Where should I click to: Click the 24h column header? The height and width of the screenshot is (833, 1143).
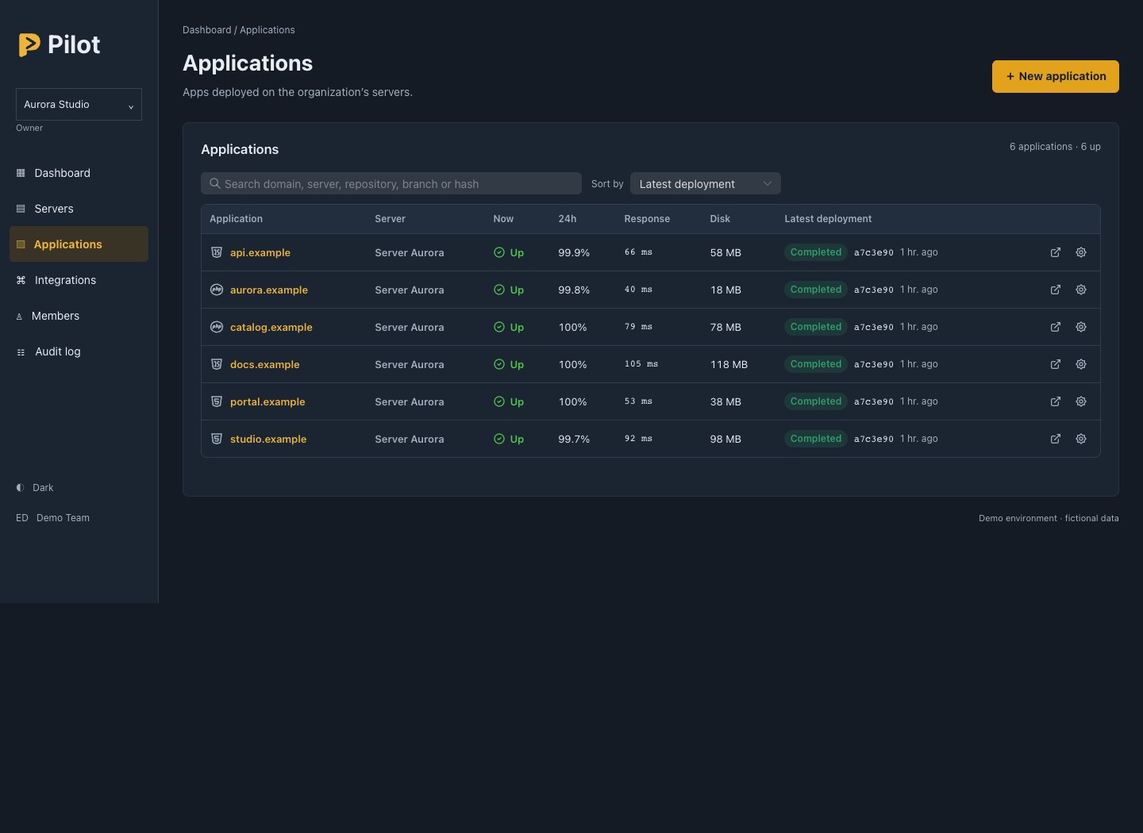[x=568, y=219]
